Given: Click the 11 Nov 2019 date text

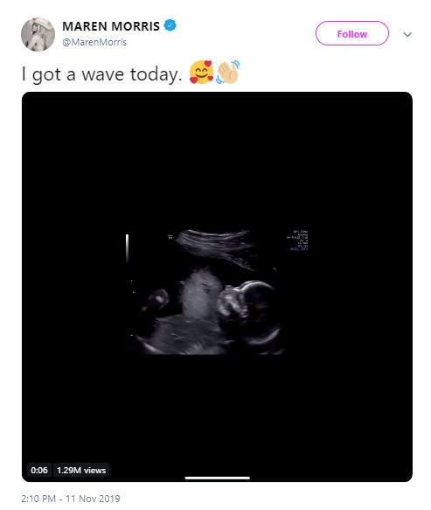Looking at the screenshot, I should pyautogui.click(x=93, y=499).
